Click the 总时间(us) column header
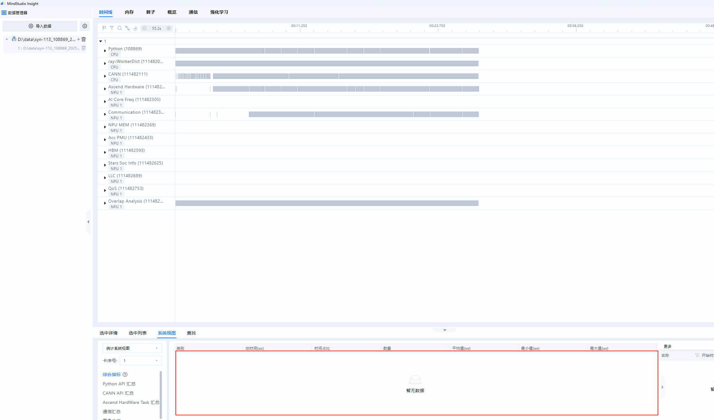 coord(255,348)
